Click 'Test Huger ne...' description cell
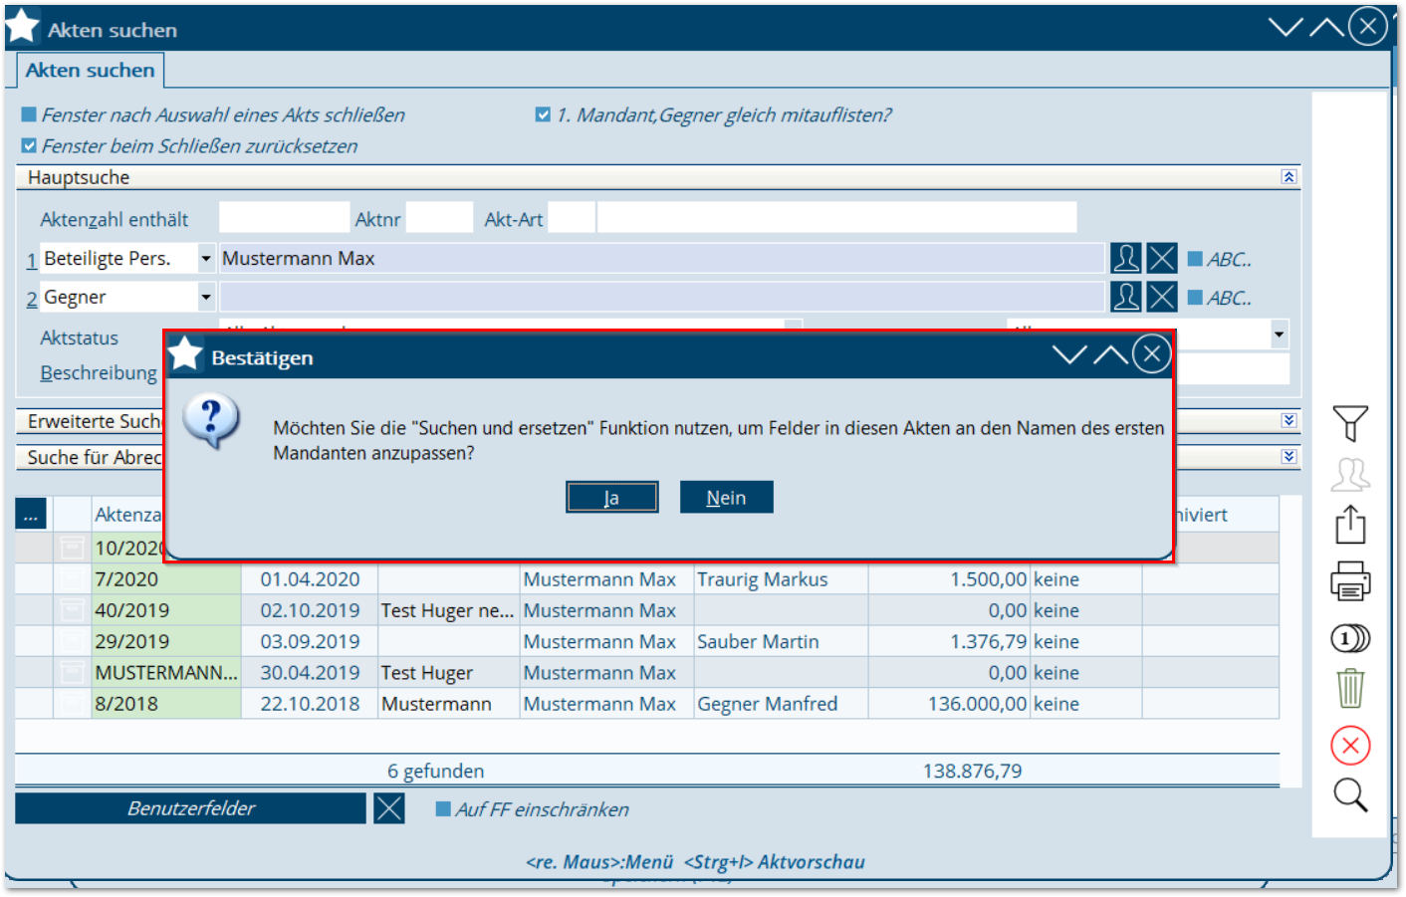This screenshot has width=1406, height=897. click(448, 610)
